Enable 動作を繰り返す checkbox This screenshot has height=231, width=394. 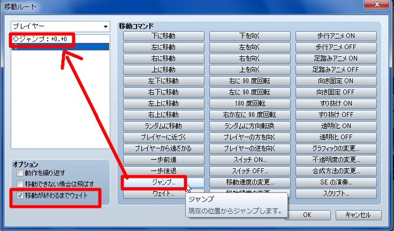[20, 173]
